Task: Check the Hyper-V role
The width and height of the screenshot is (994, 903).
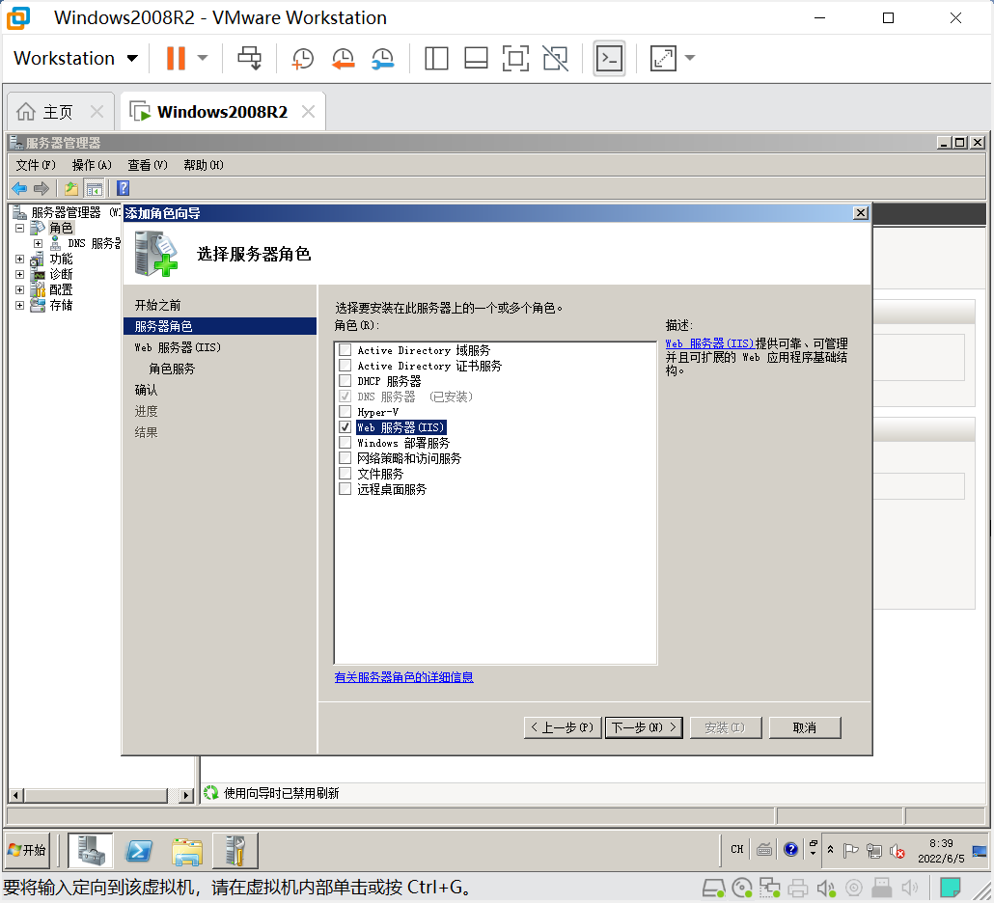Action: [345, 412]
